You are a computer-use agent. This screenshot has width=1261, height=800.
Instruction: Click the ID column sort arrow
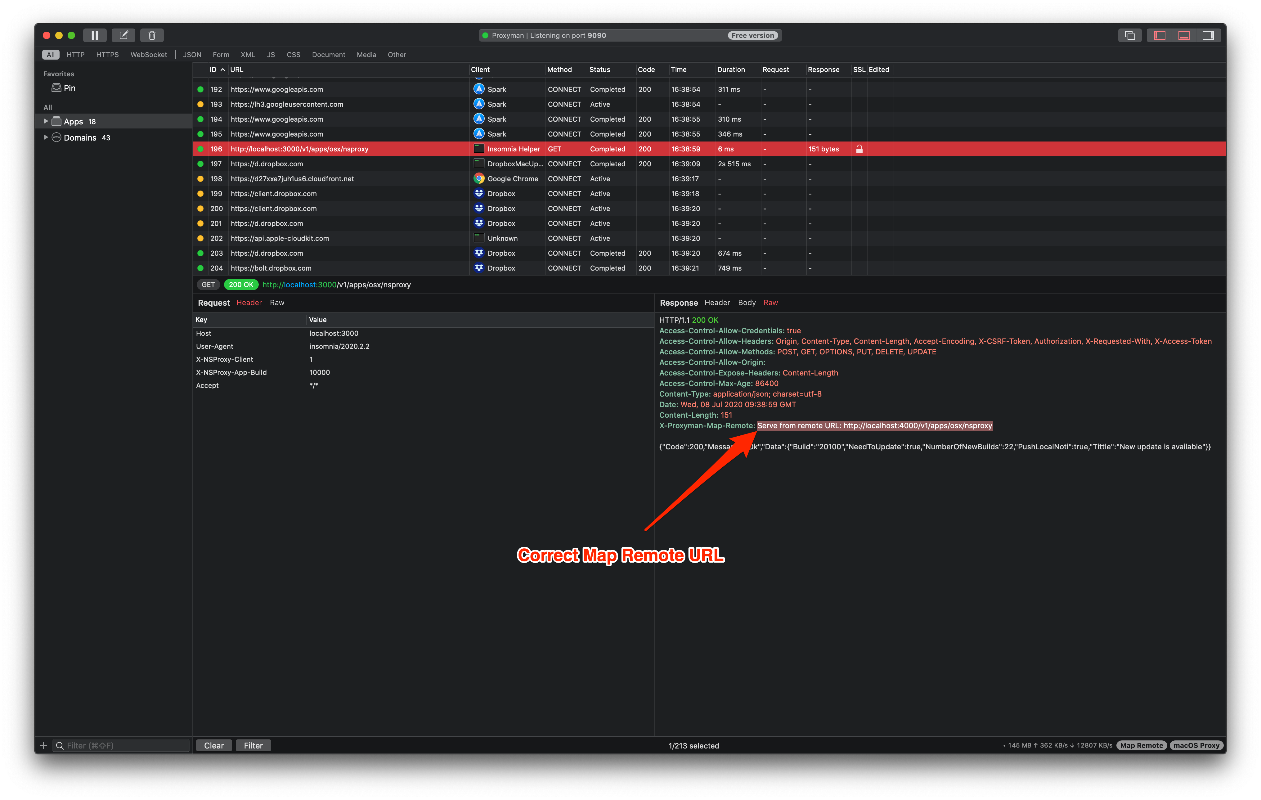click(x=222, y=69)
